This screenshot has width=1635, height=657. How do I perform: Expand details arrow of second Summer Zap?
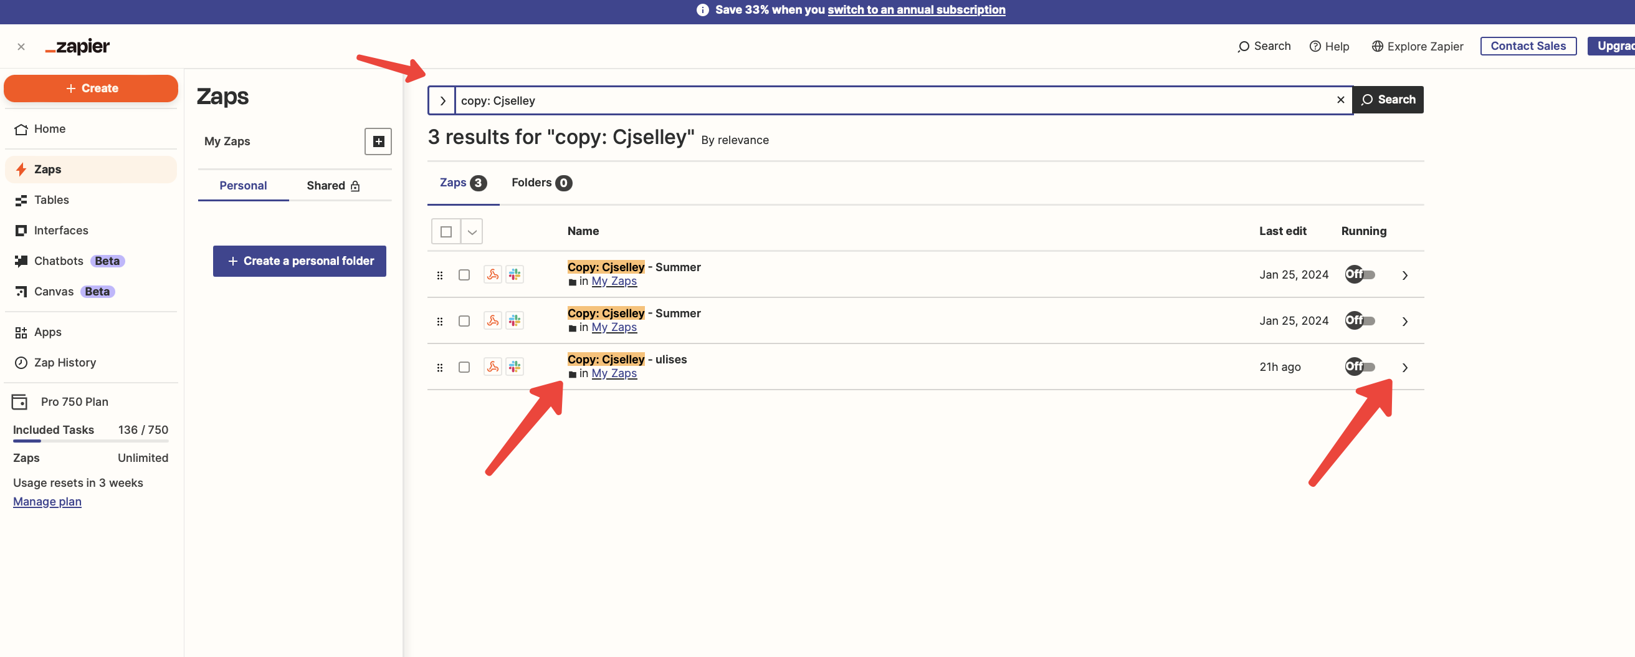pos(1404,321)
